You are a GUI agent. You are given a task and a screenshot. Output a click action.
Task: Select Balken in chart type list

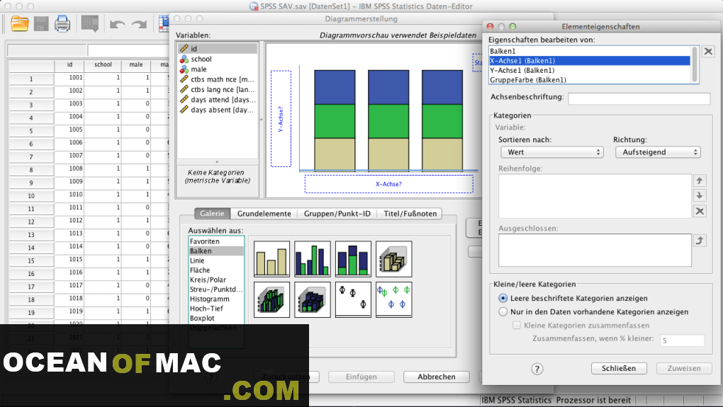point(216,251)
